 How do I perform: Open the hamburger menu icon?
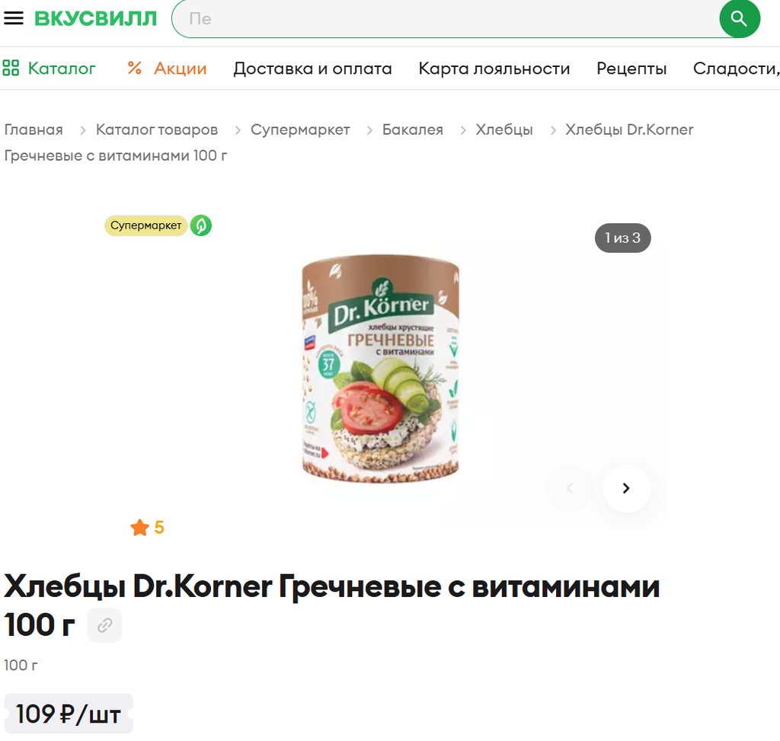pyautogui.click(x=14, y=18)
